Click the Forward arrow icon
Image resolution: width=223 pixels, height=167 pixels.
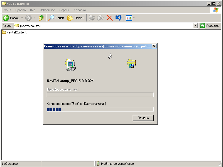(28, 18)
